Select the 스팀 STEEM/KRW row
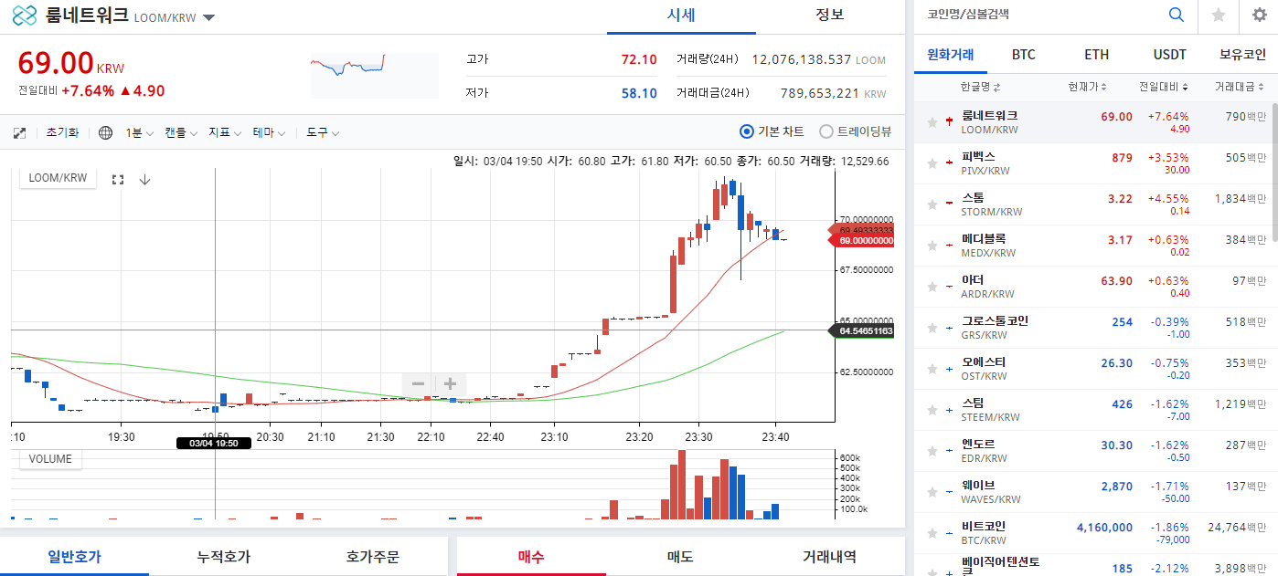This screenshot has width=1278, height=576. [1092, 410]
